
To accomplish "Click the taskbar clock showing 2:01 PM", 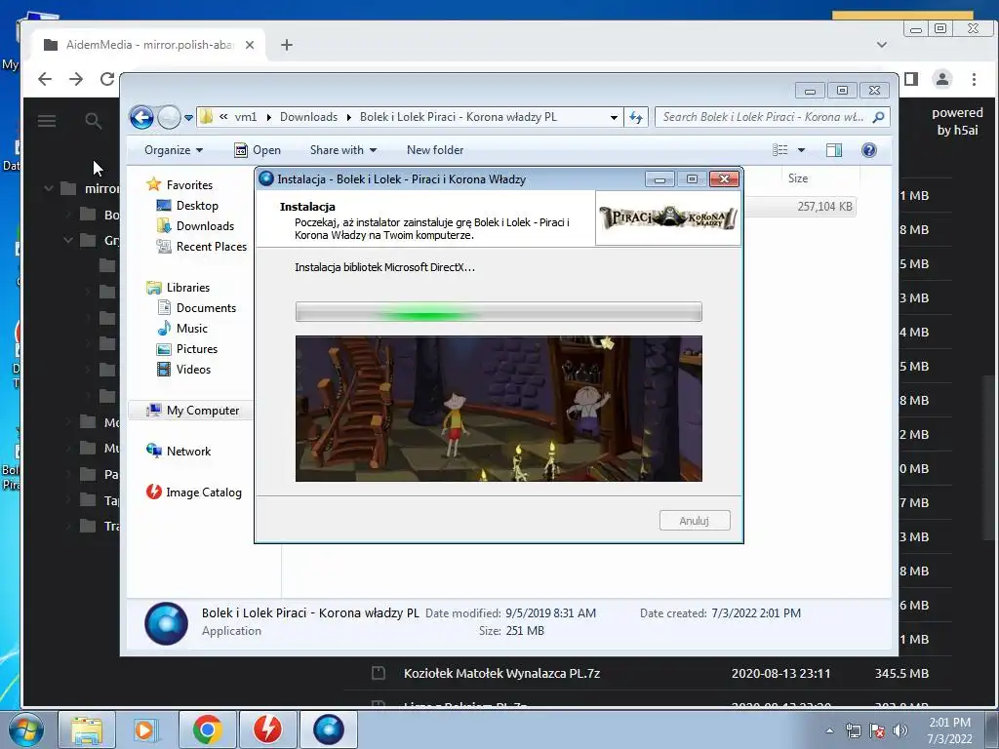I will tap(949, 730).
